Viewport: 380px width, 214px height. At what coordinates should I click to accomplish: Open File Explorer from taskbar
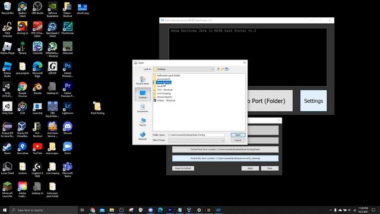pos(112,210)
